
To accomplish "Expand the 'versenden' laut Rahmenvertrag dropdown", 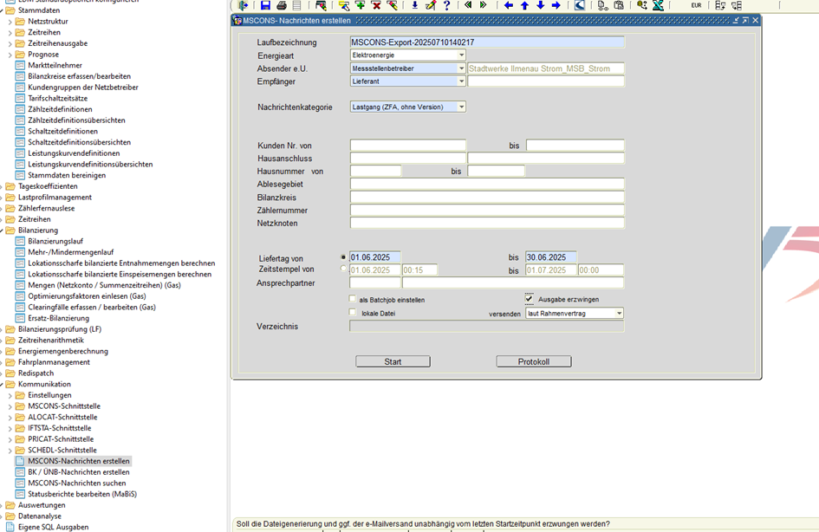I will pos(619,314).
